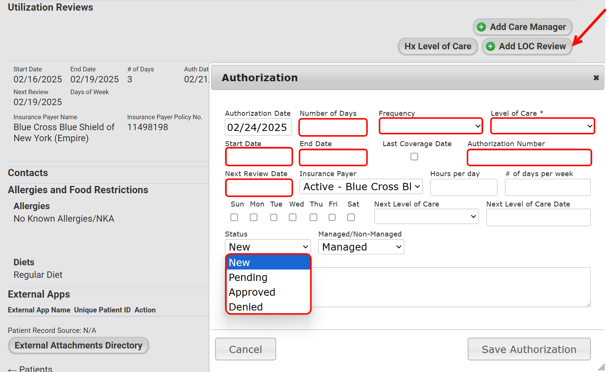Expand the Level of Care dropdown

pyautogui.click(x=542, y=126)
